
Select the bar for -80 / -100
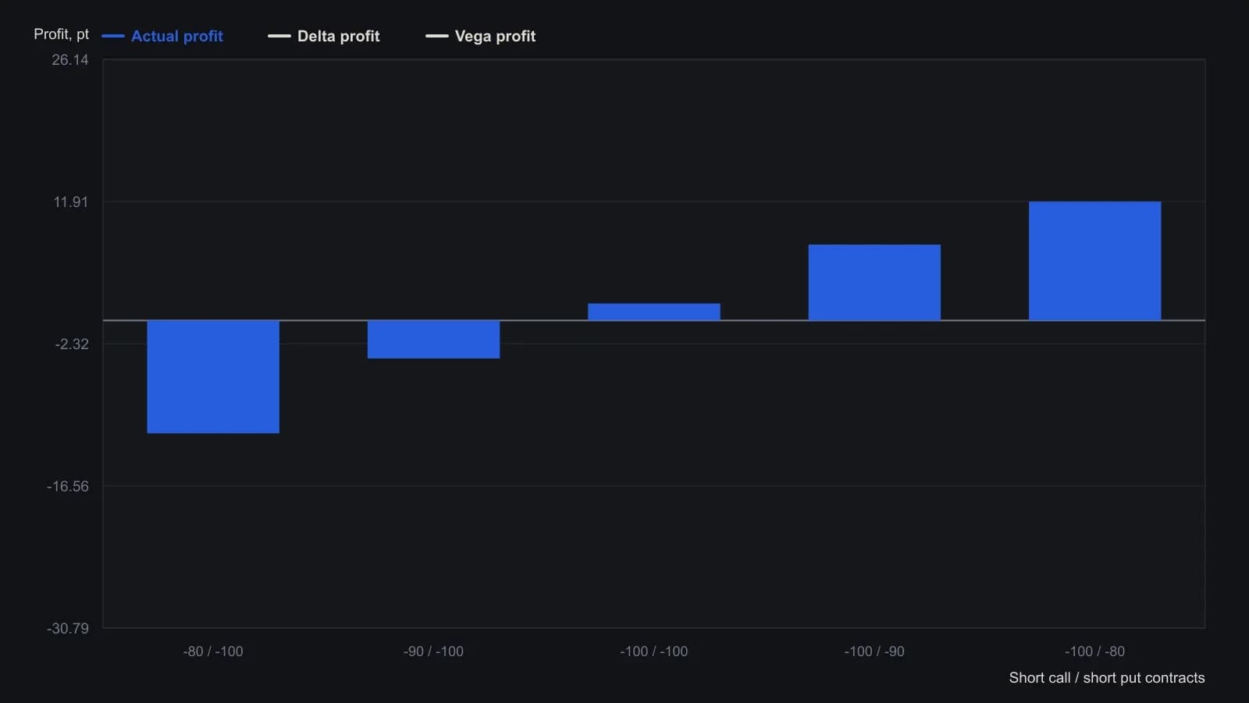coord(213,376)
